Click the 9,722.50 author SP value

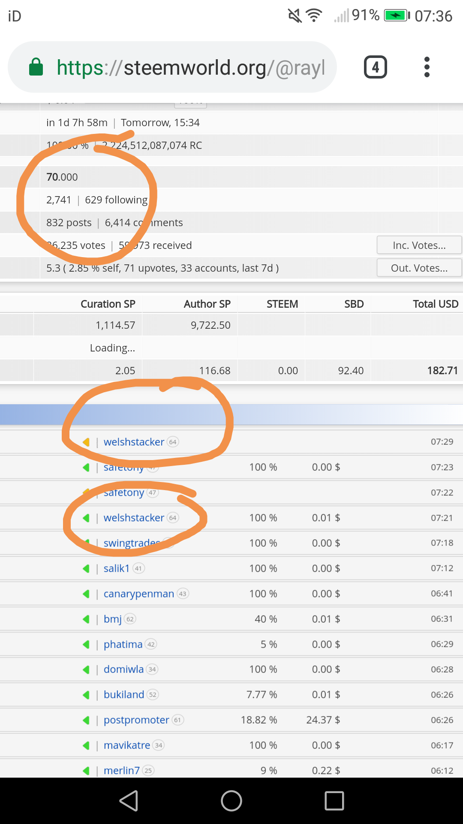tap(210, 325)
